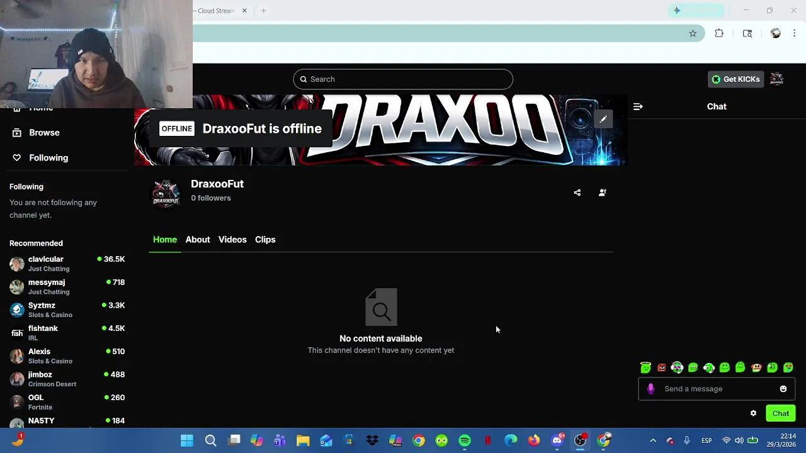
Task: Open the emoji picker smiley icon
Action: pos(783,389)
